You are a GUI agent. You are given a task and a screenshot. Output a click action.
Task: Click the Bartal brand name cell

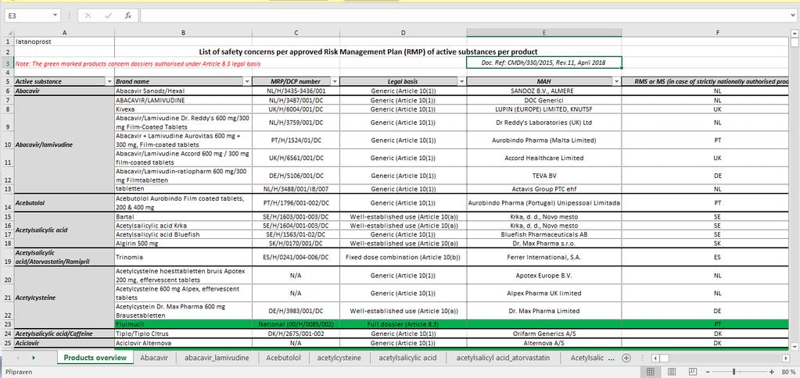tap(183, 216)
